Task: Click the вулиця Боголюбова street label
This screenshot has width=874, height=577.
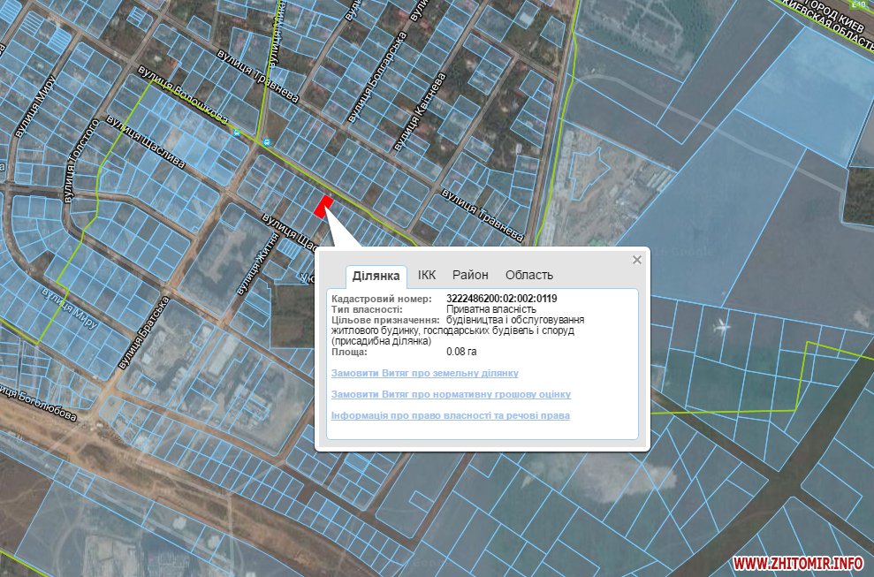Action: point(39,403)
